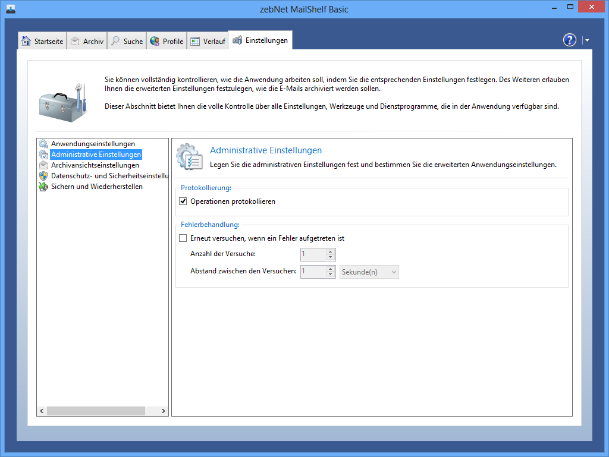Click the Archiv envelope tab icon
Viewport: 609px width, 457px height.
coord(75,41)
